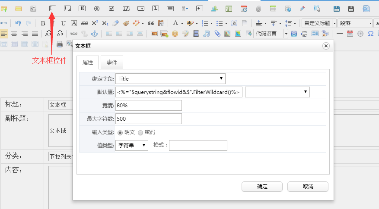
Task: Insert a textbox control from top toolbar
Action: 52,9
